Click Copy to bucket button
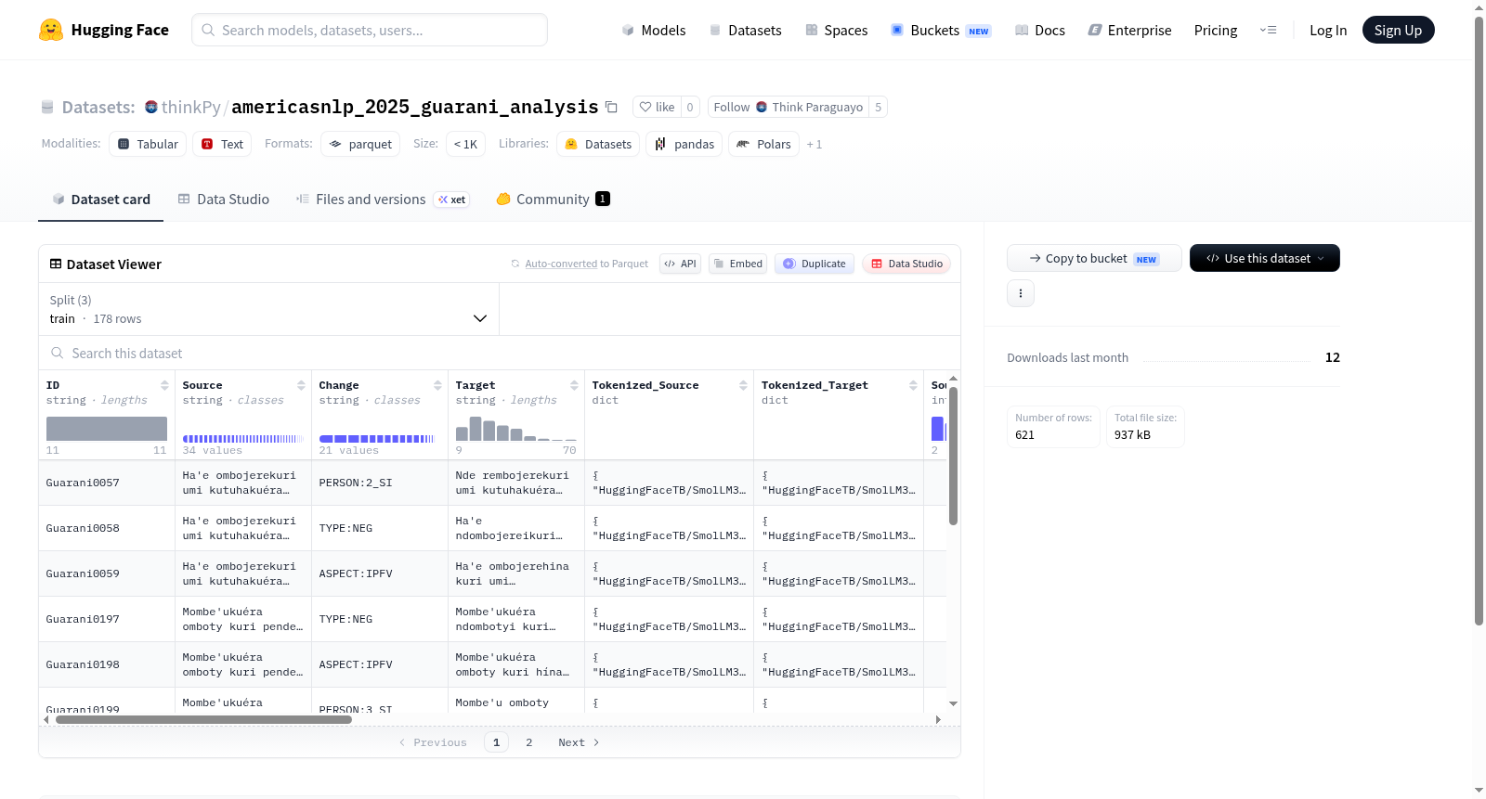Screen dimensions: 1486x799 pos(1094,258)
